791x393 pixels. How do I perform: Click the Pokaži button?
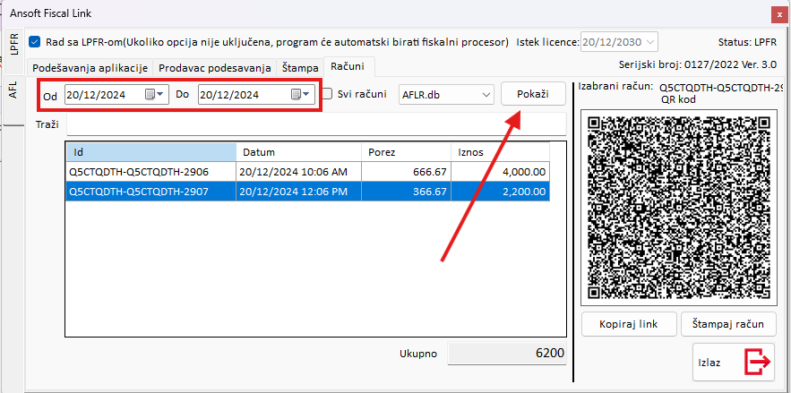click(533, 94)
